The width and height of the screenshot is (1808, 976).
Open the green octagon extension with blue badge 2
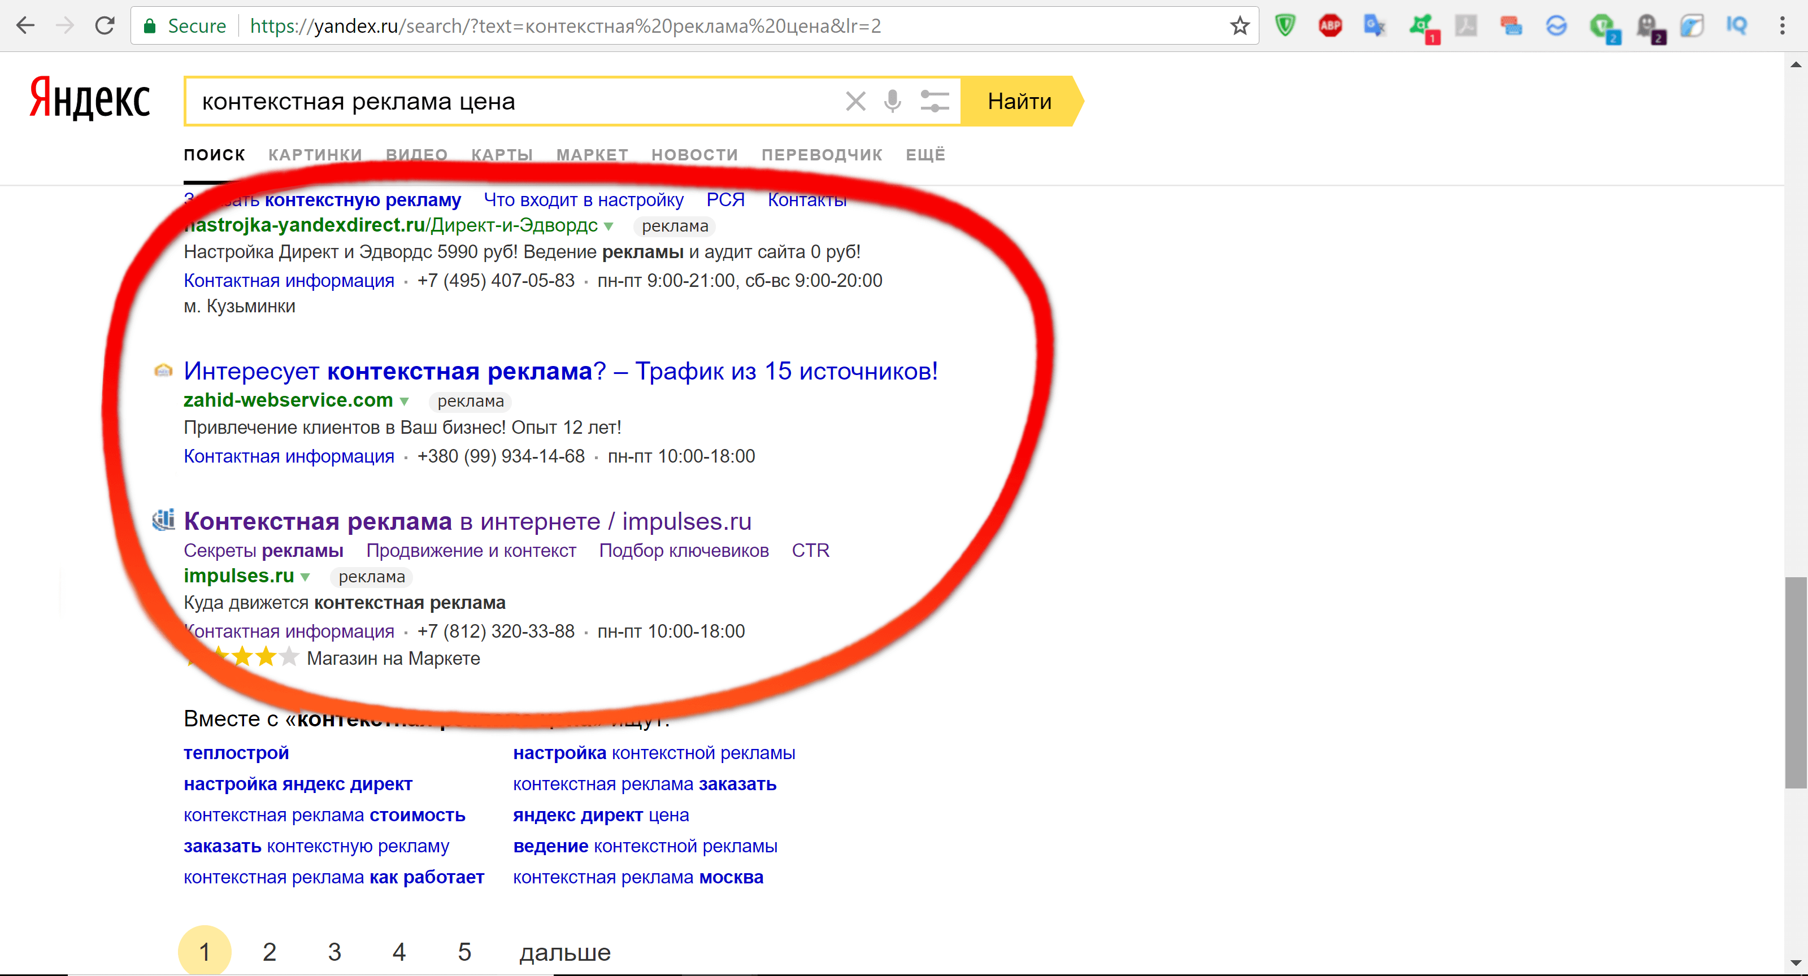(1604, 28)
